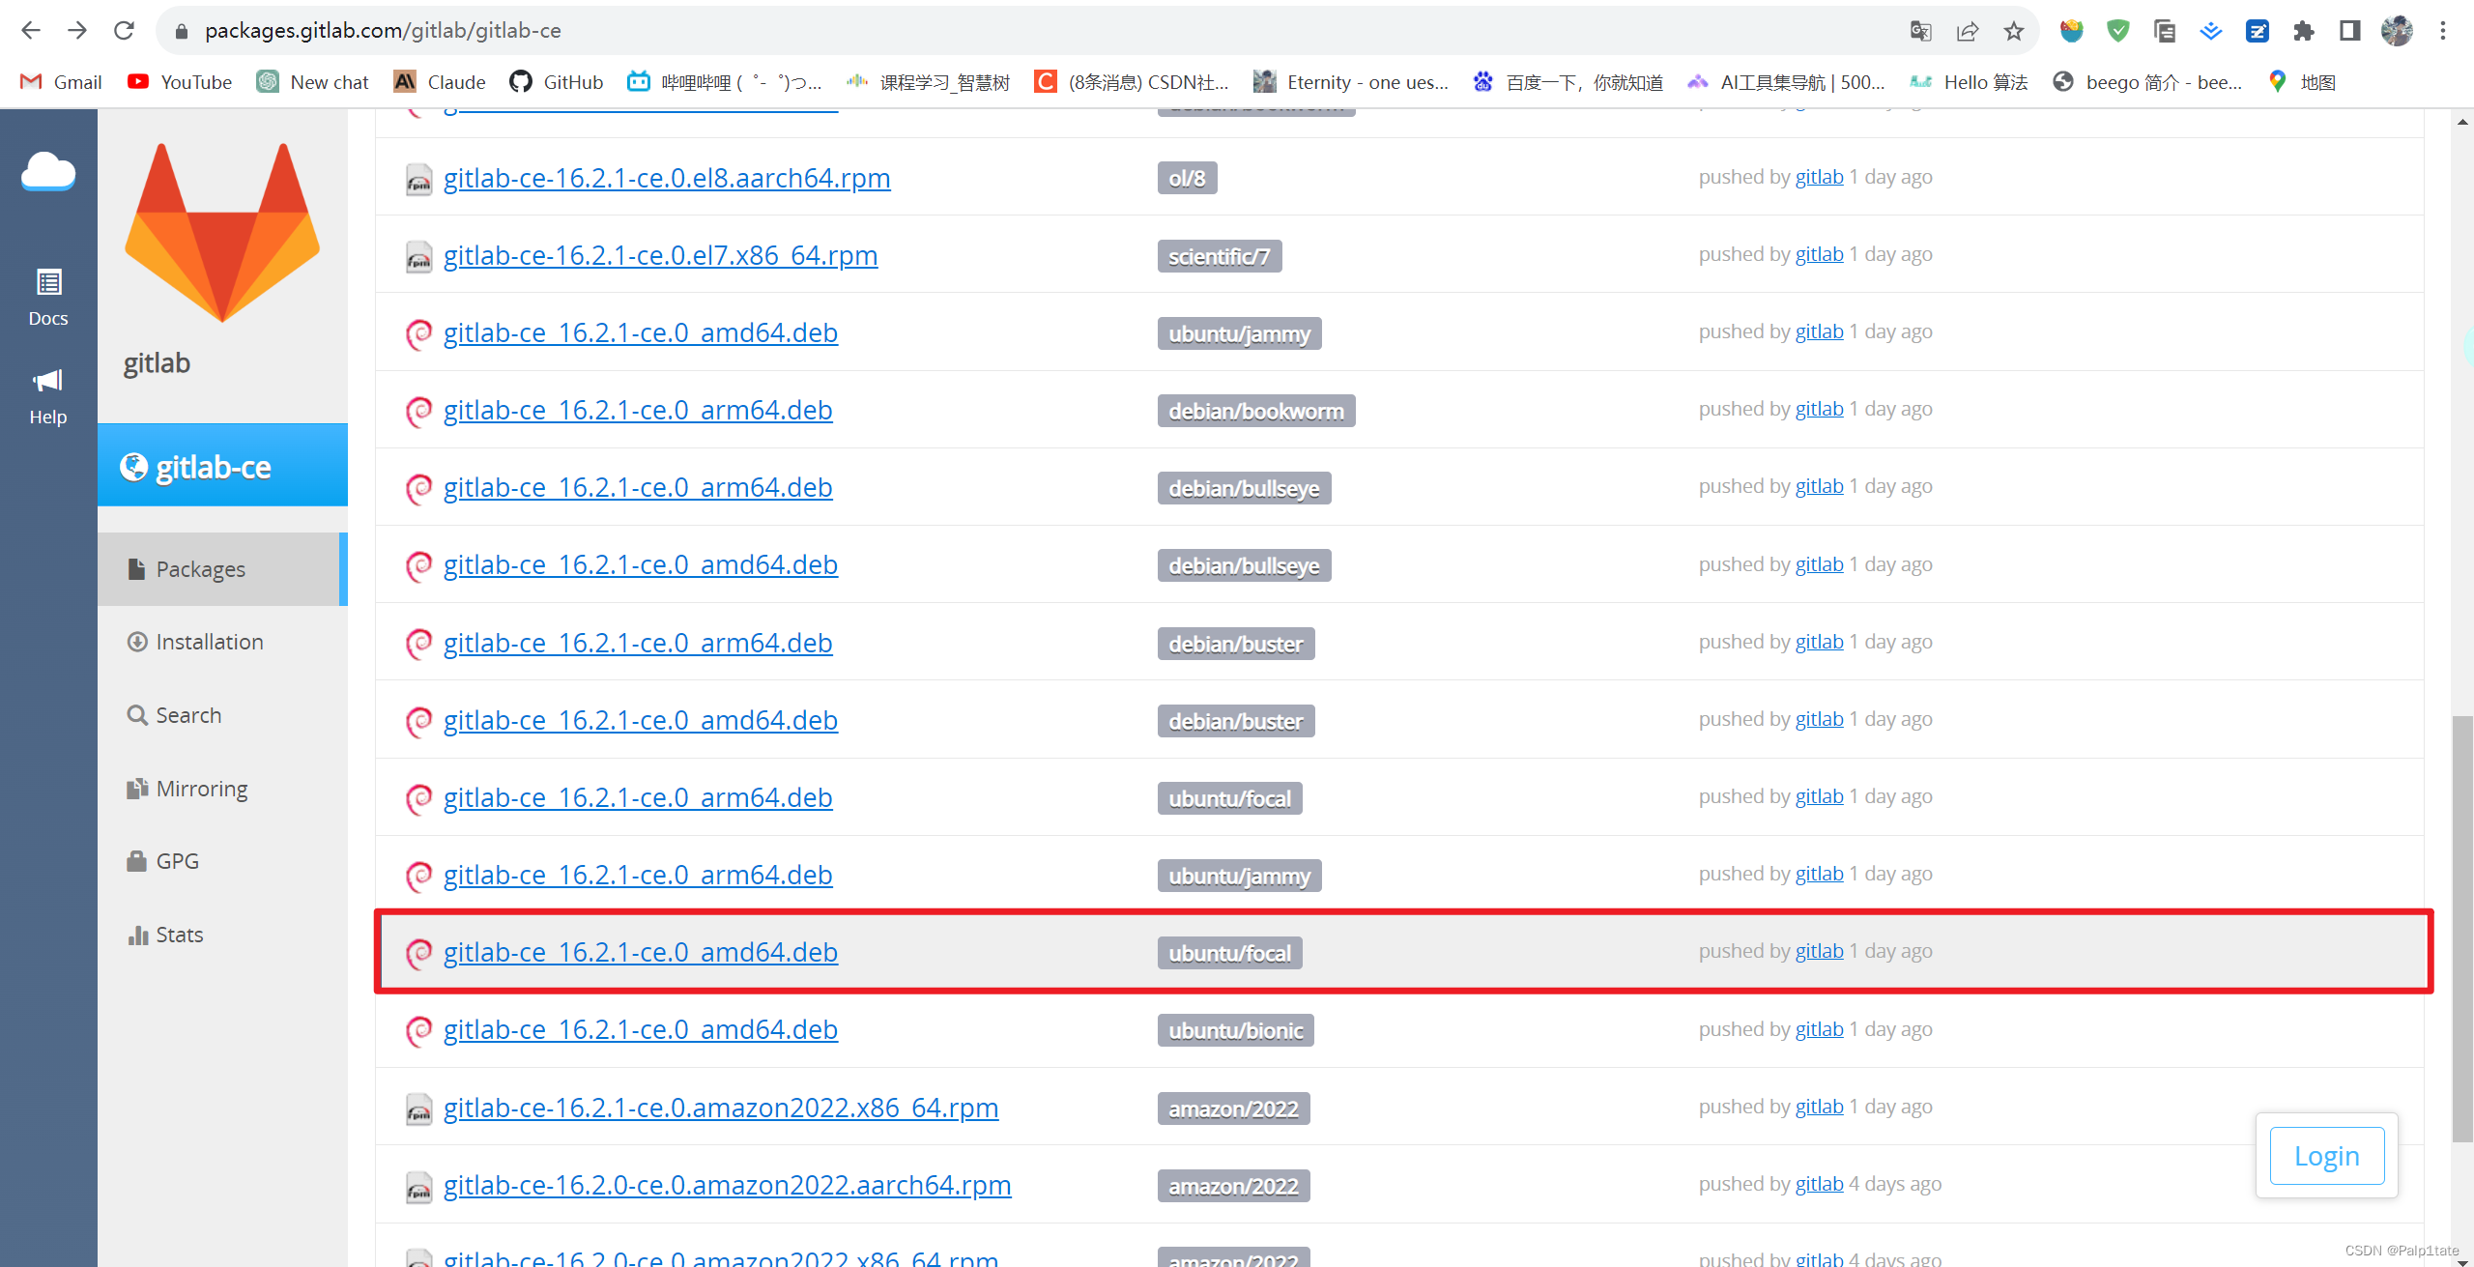This screenshot has height=1267, width=2474.
Task: Open the AI工具集导航 bookmark
Action: pyautogui.click(x=1786, y=82)
